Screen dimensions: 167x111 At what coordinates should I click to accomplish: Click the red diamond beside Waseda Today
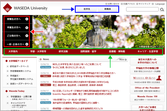(6, 91)
